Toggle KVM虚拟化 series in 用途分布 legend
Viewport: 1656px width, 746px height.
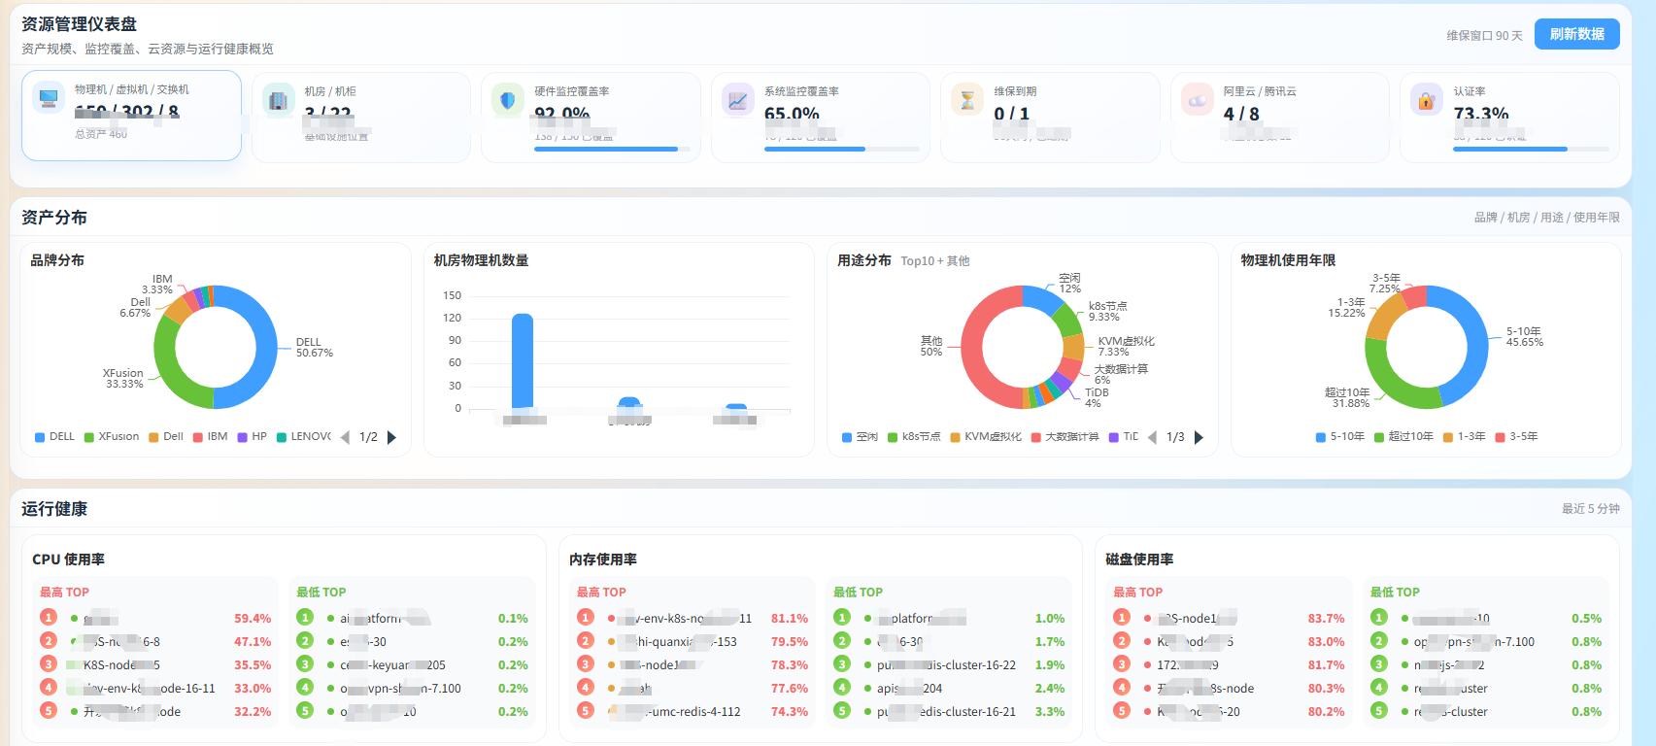[986, 437]
